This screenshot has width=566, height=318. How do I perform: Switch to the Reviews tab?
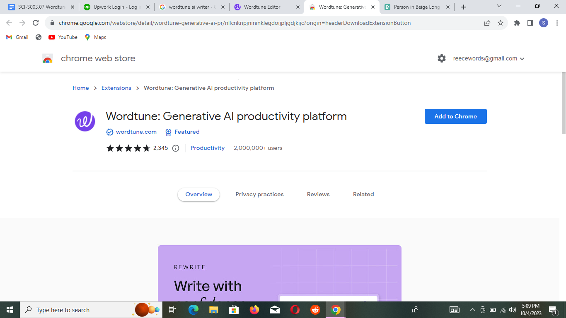tap(318, 194)
